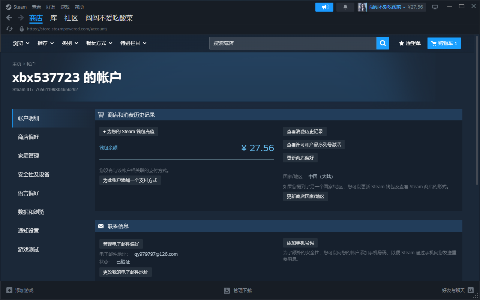Expand the 浏览 dropdown

coord(21,43)
